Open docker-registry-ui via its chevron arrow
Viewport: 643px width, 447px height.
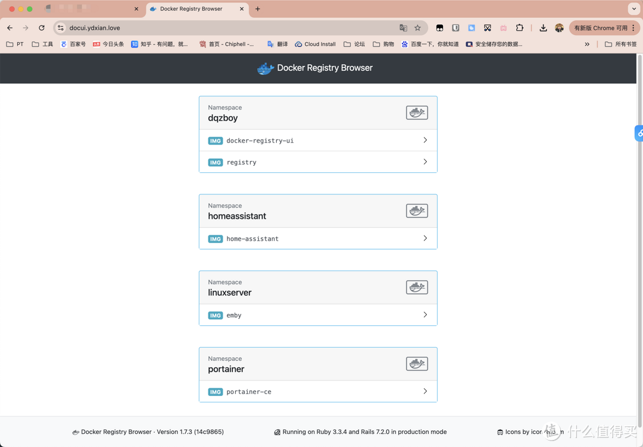(x=425, y=140)
